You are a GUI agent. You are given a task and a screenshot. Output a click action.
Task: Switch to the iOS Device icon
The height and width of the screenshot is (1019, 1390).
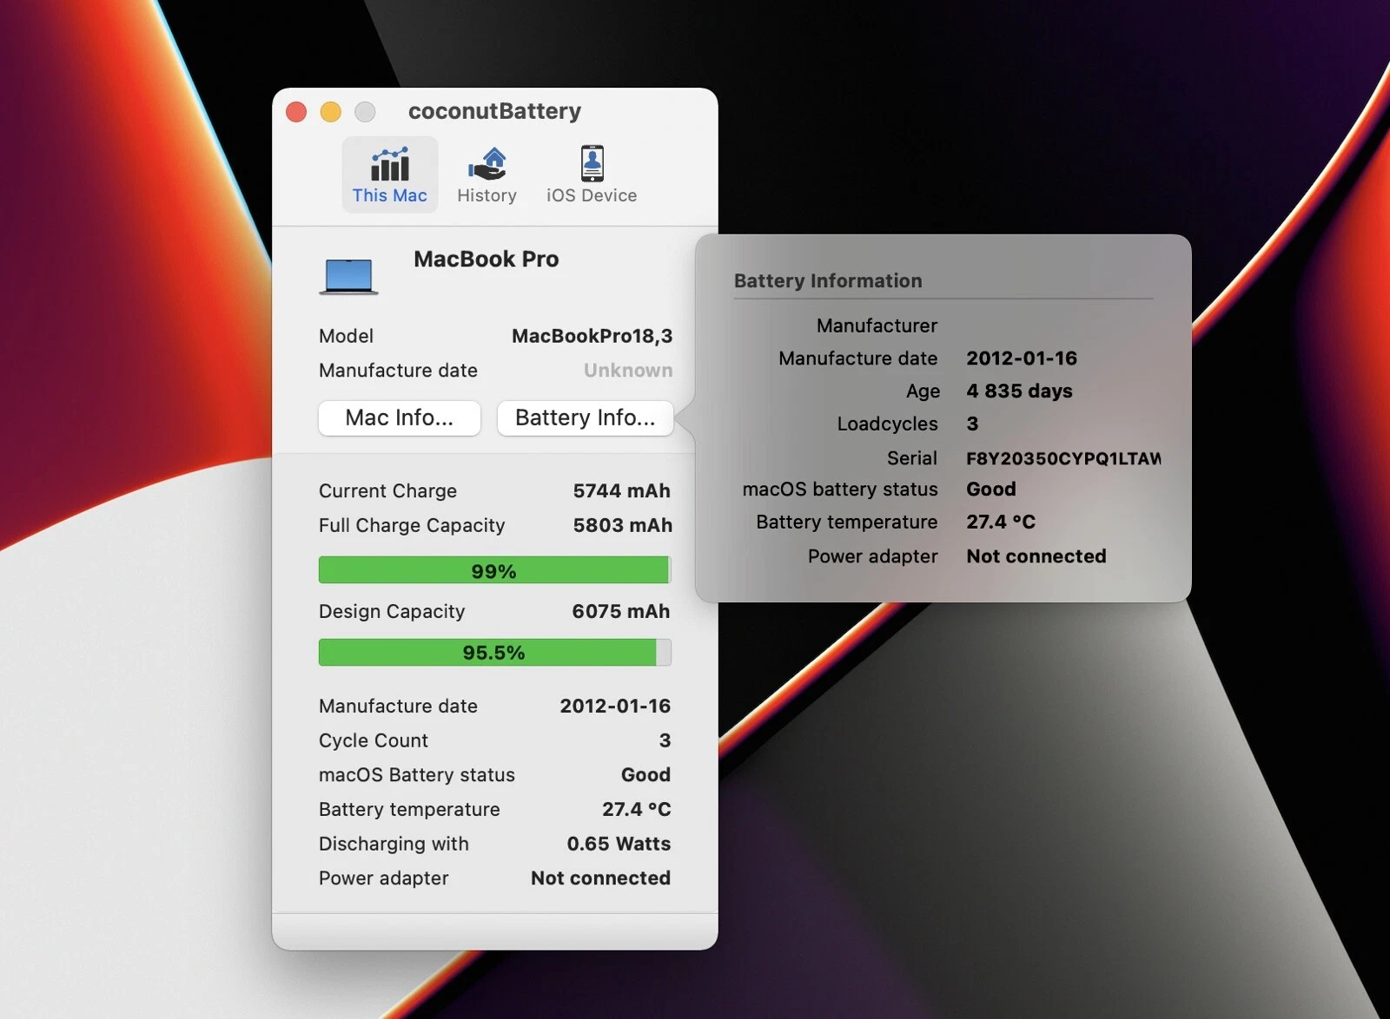click(592, 163)
